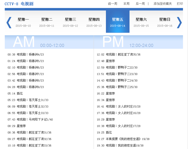
Task: Click the 19:25 插花 entry
Action: pos(104,132)
